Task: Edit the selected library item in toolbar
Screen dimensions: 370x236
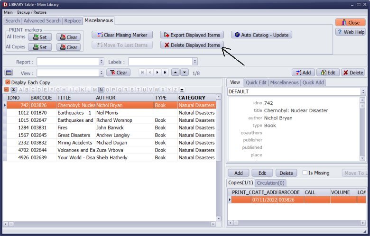Action: click(328, 73)
